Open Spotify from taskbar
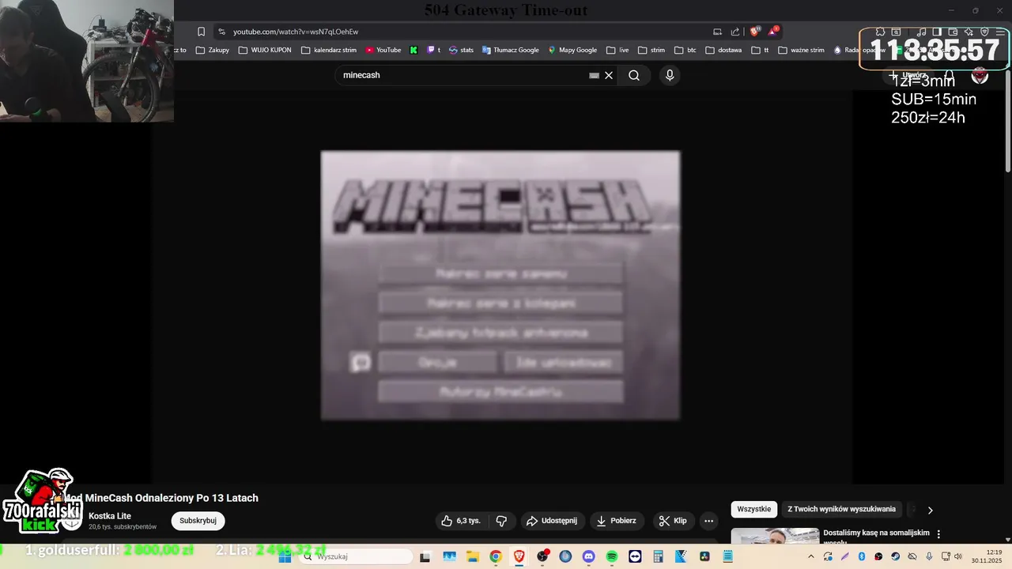The height and width of the screenshot is (569, 1012). click(611, 556)
